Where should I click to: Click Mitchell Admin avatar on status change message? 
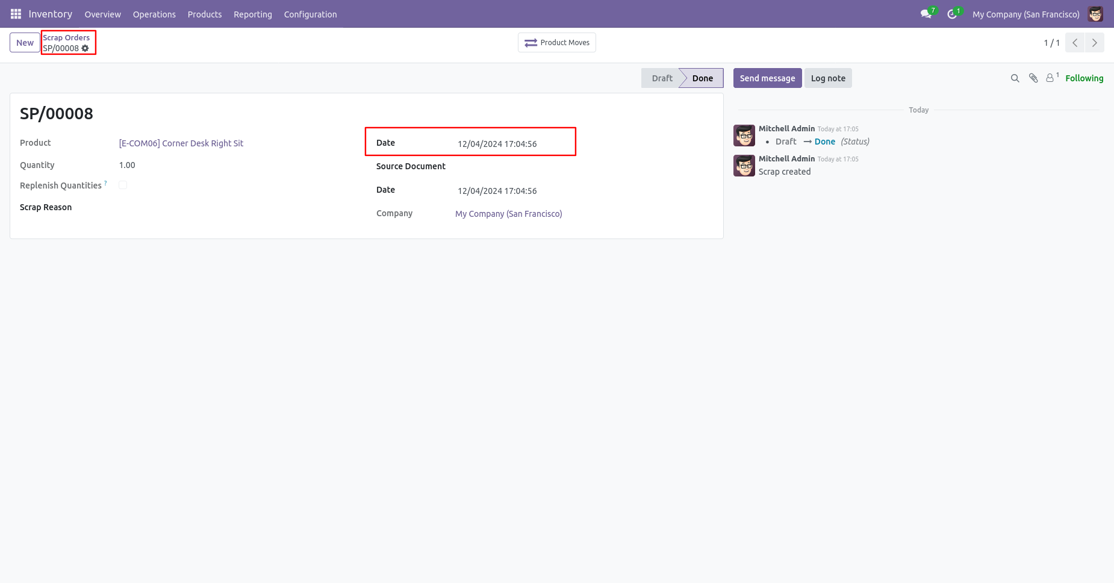744,136
